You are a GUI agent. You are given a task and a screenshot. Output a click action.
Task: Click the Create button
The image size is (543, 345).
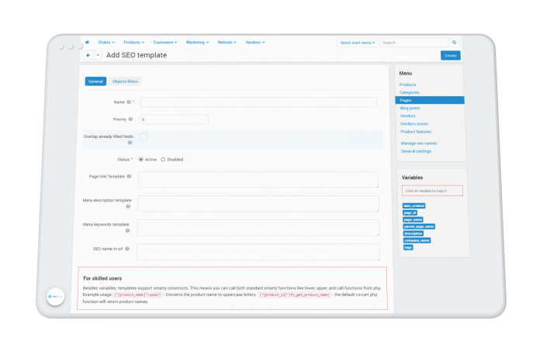coord(451,55)
